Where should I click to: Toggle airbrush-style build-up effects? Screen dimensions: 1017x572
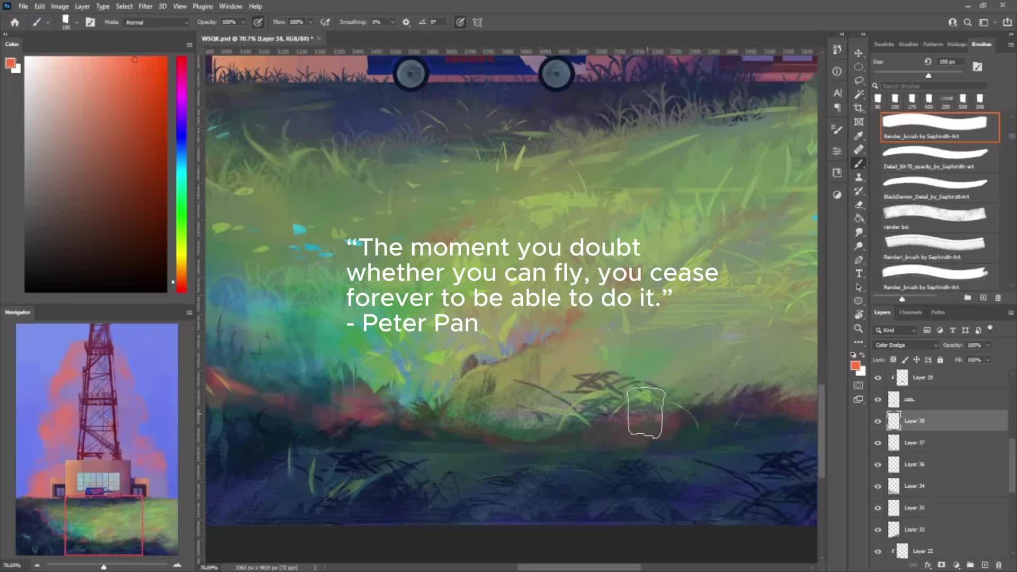(x=325, y=22)
